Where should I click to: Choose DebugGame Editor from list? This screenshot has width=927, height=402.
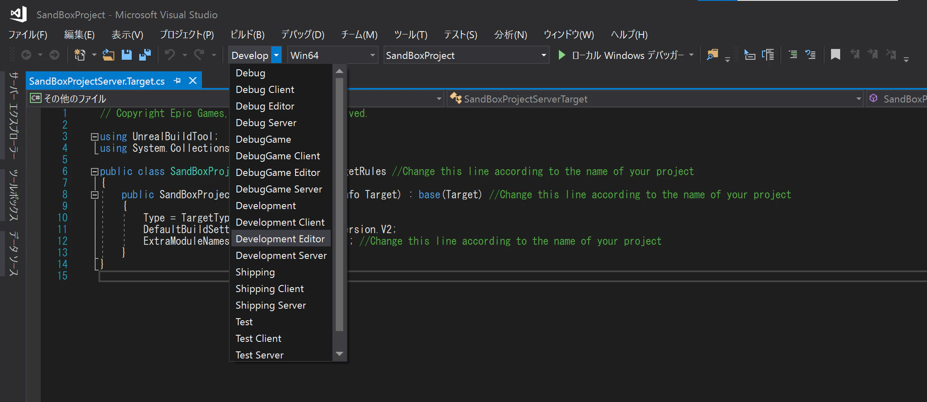tap(280, 173)
